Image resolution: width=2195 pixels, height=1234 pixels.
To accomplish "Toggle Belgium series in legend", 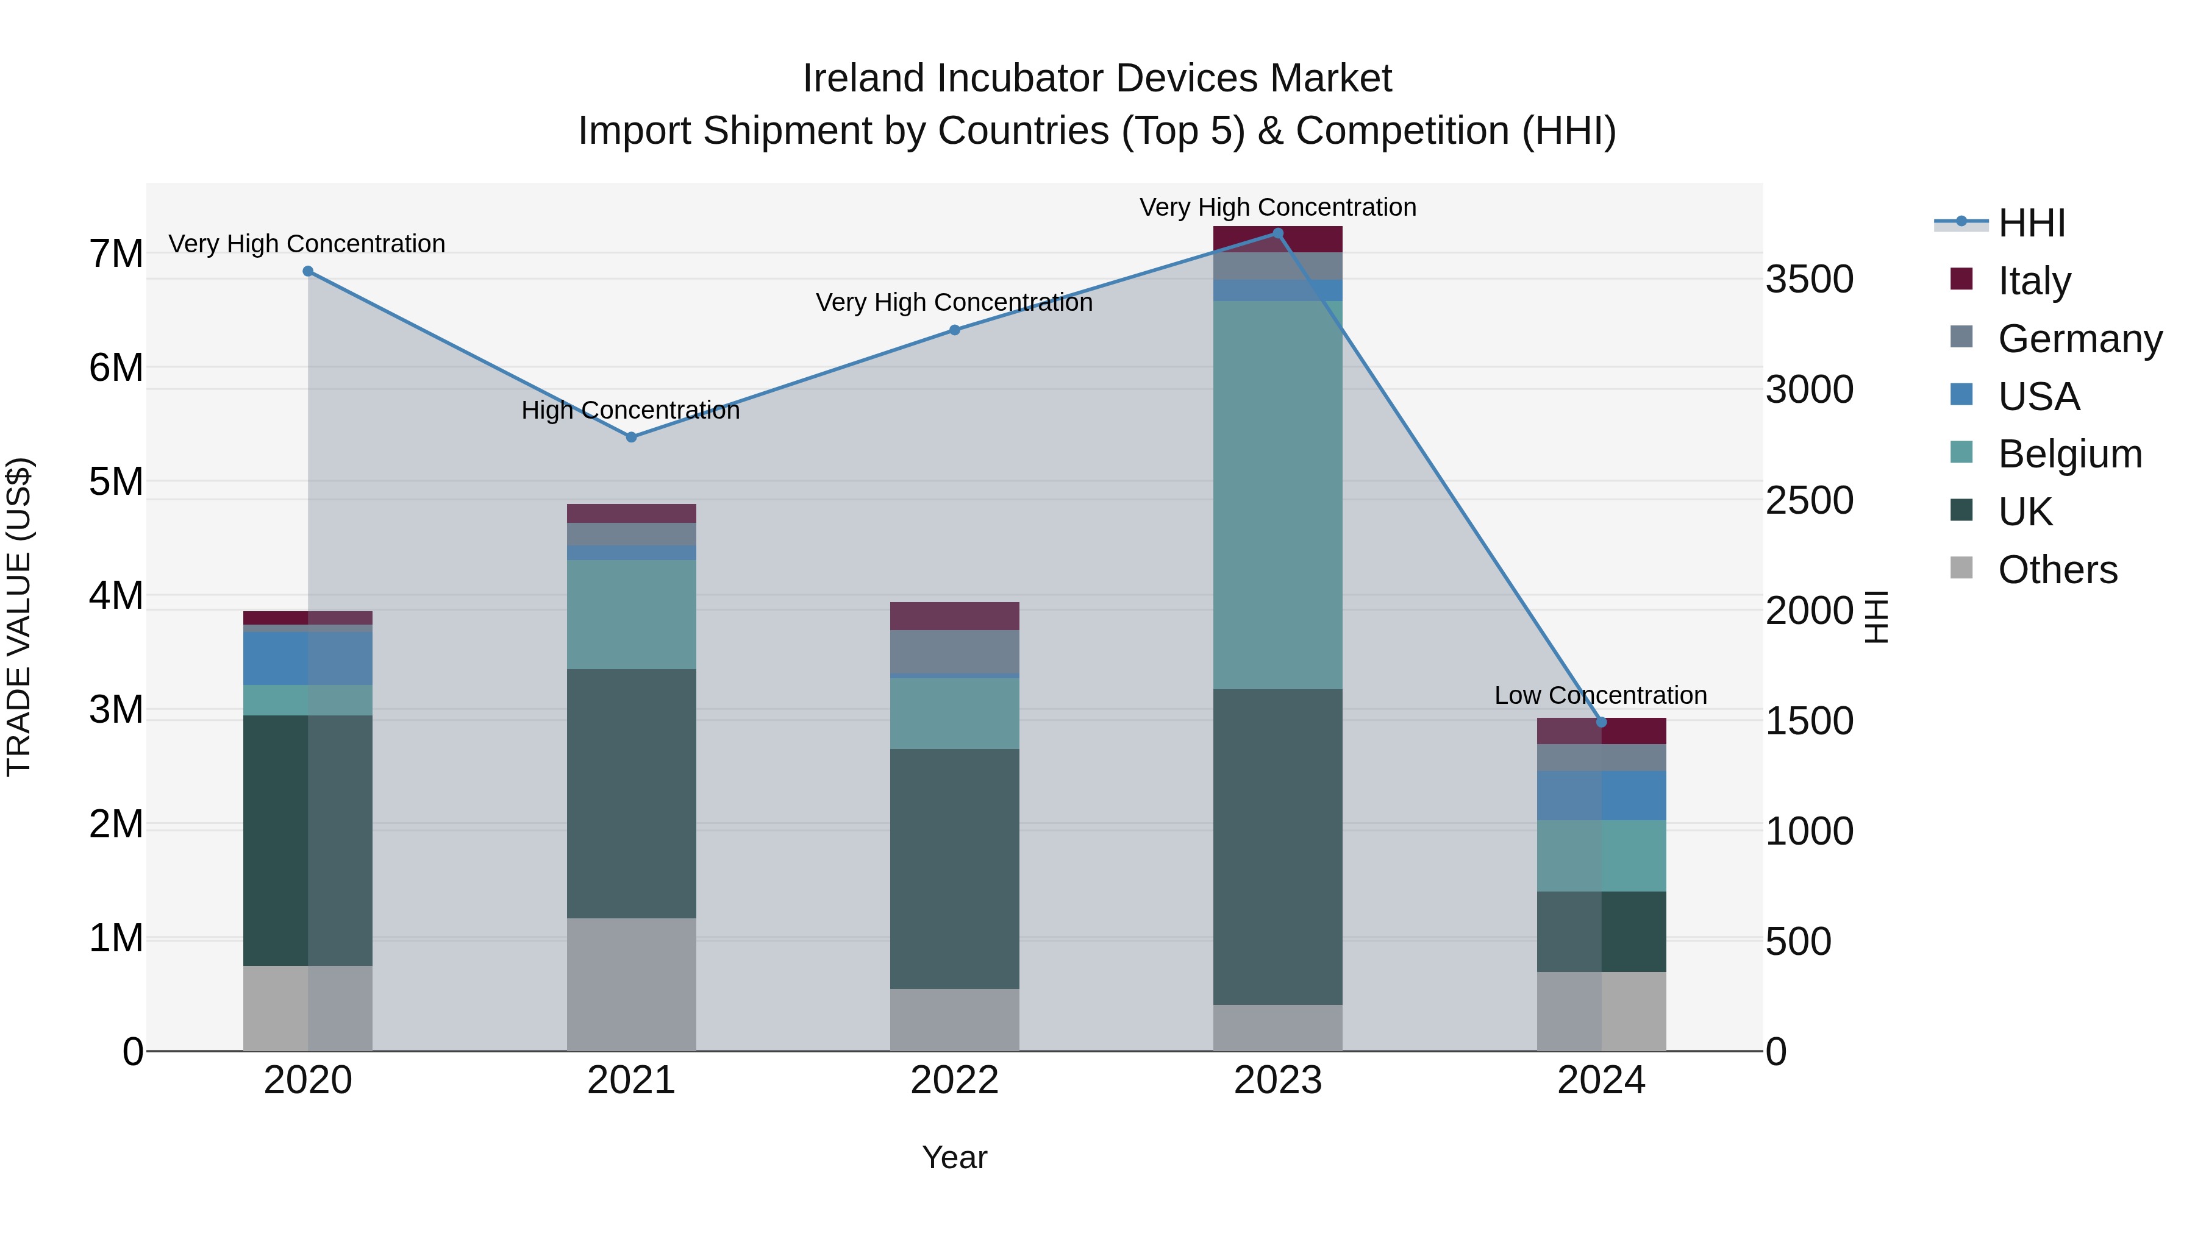I will click(x=2046, y=454).
